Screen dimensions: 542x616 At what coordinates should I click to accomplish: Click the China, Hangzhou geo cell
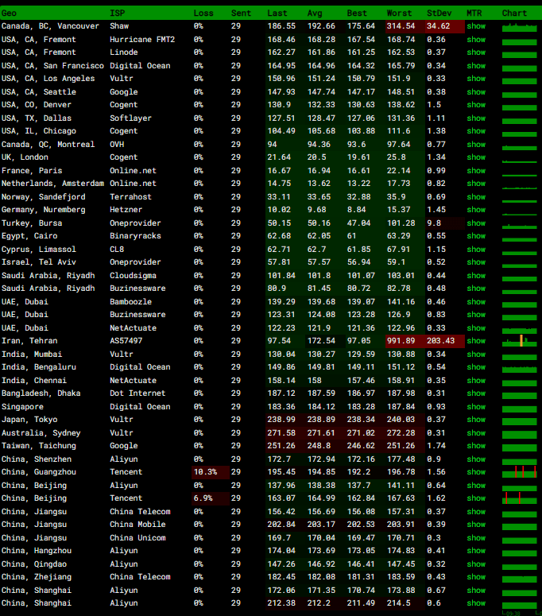click(36, 551)
